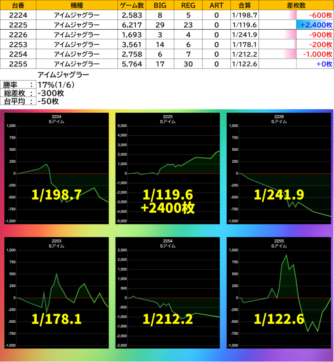The height and width of the screenshot is (362, 334).
Task: Select machine number 2226 cell
Action: (18, 35)
